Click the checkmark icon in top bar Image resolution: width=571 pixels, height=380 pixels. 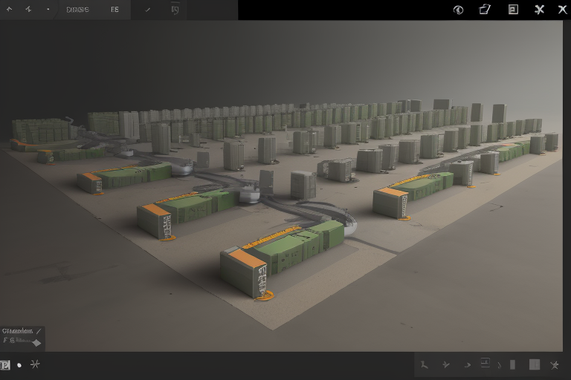[x=147, y=10]
